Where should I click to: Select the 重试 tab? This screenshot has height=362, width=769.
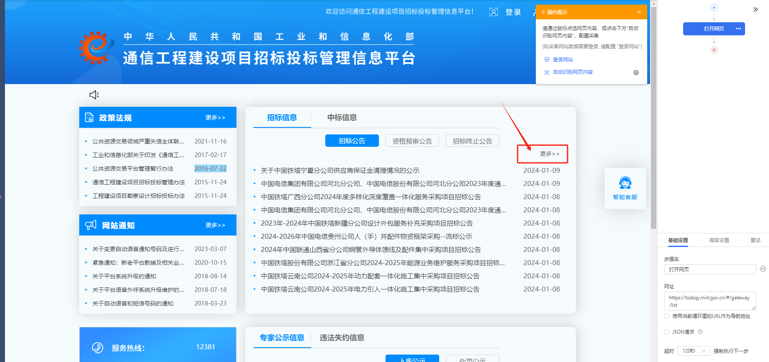(x=755, y=240)
